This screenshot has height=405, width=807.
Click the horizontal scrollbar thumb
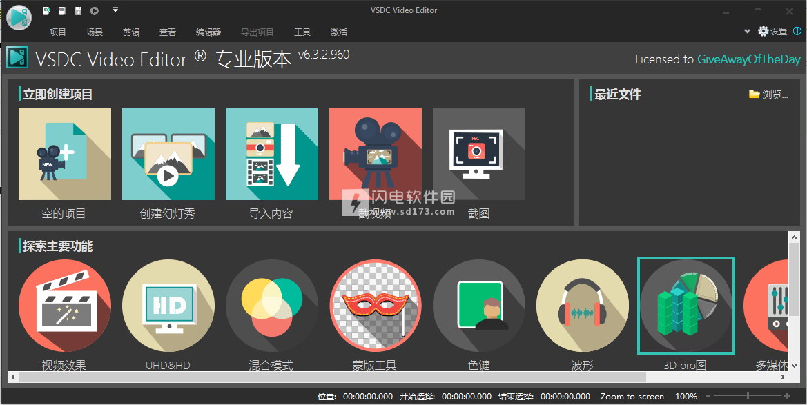(333, 377)
